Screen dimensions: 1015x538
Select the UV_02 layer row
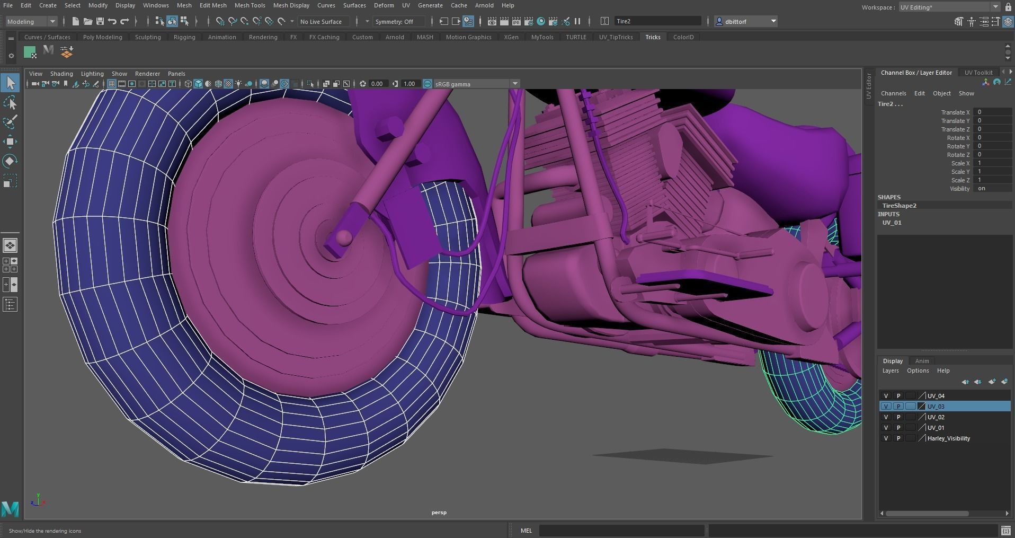[945, 417]
